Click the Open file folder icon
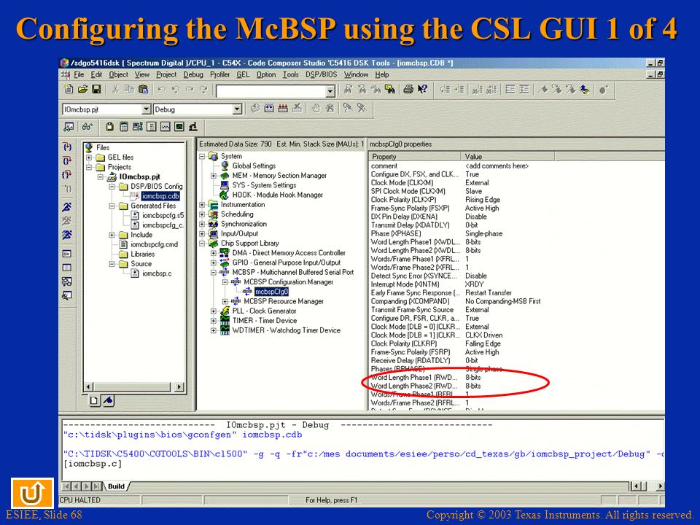This screenshot has width=700, height=525. tap(82, 89)
